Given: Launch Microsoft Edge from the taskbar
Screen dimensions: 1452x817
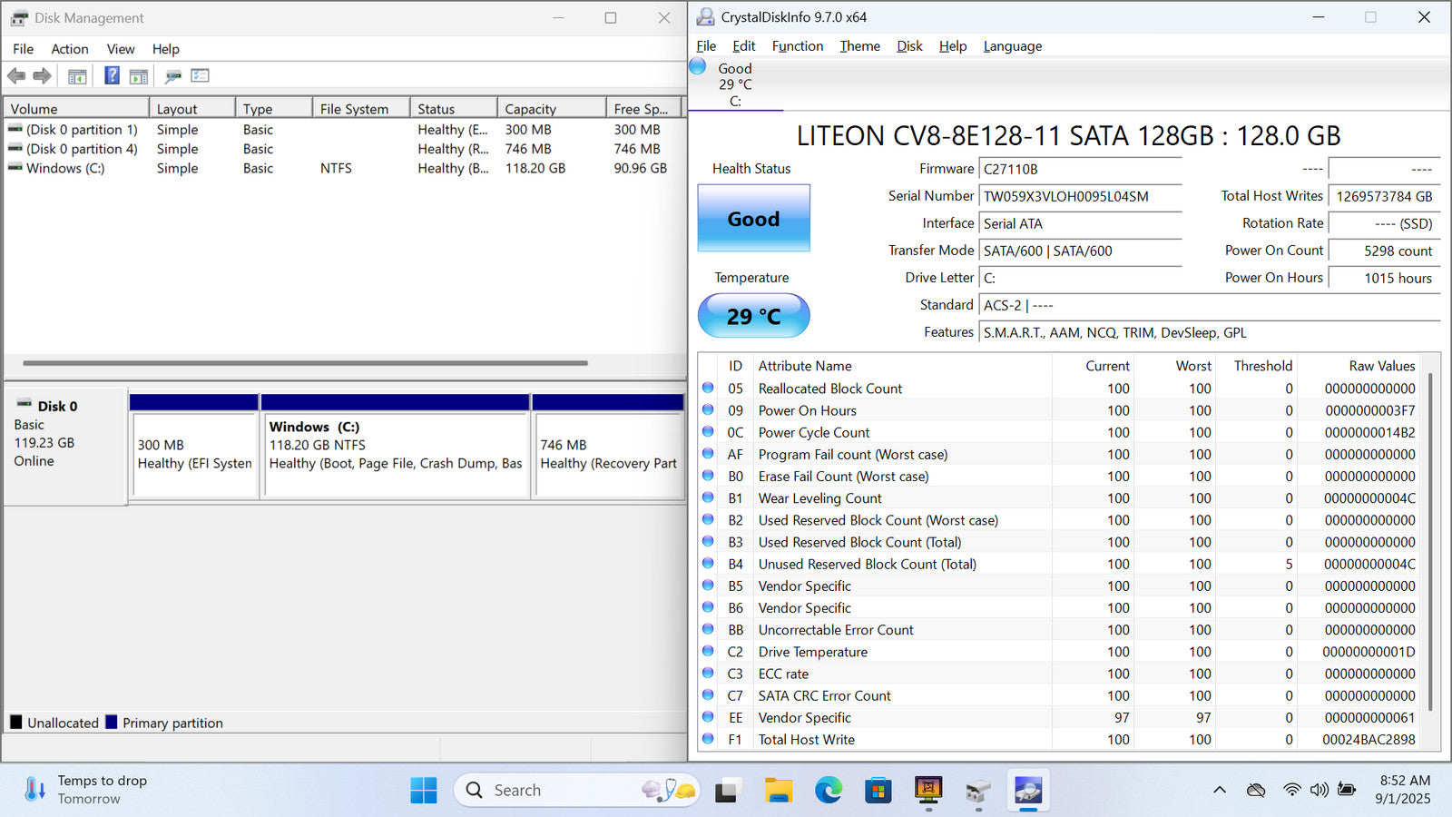Looking at the screenshot, I should (x=828, y=791).
